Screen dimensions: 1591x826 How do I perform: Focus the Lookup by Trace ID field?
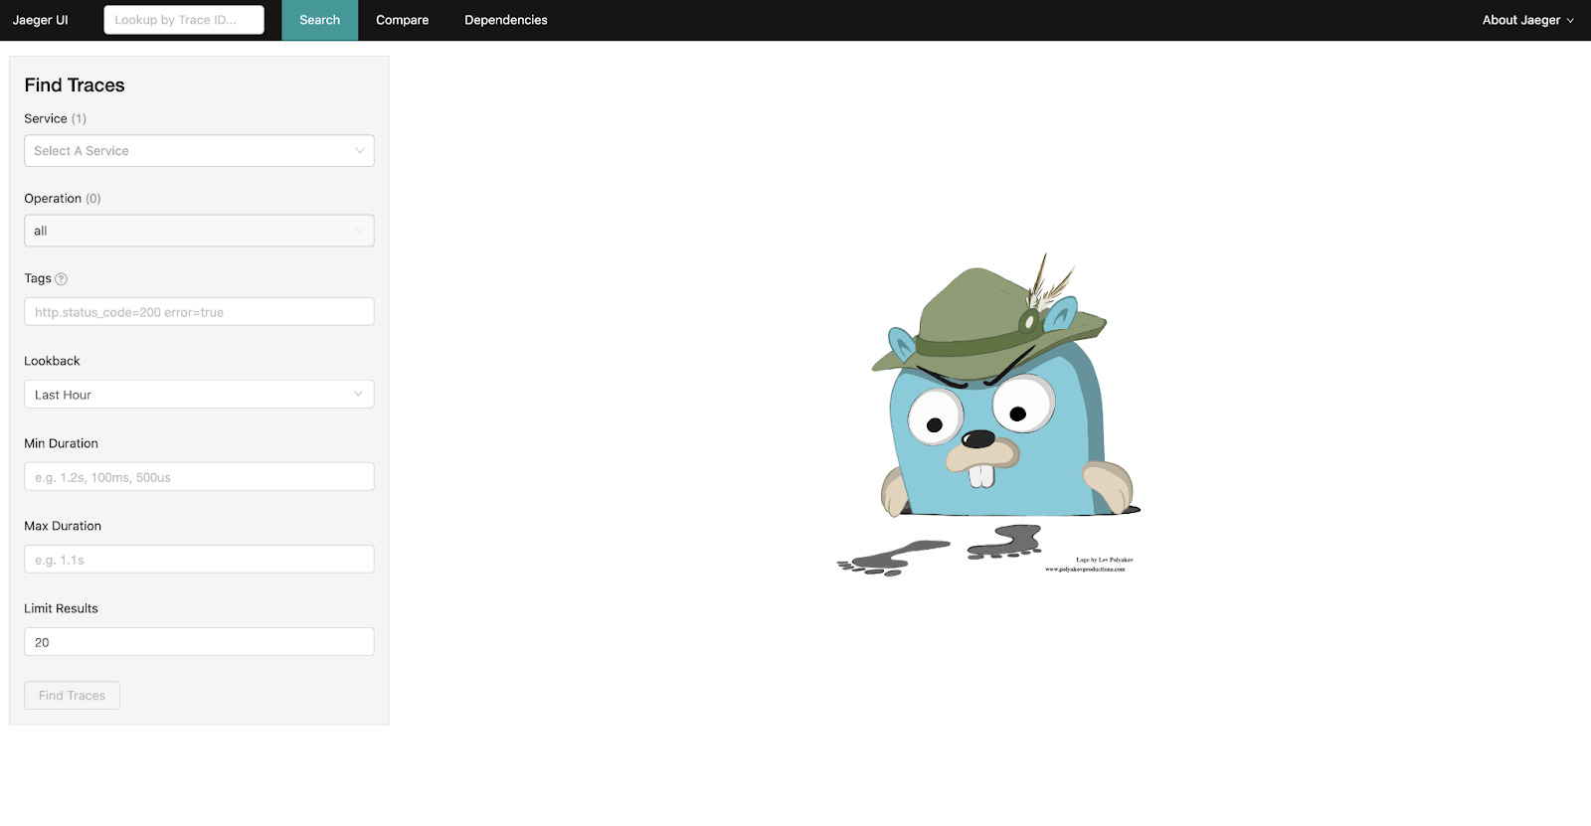coord(184,20)
